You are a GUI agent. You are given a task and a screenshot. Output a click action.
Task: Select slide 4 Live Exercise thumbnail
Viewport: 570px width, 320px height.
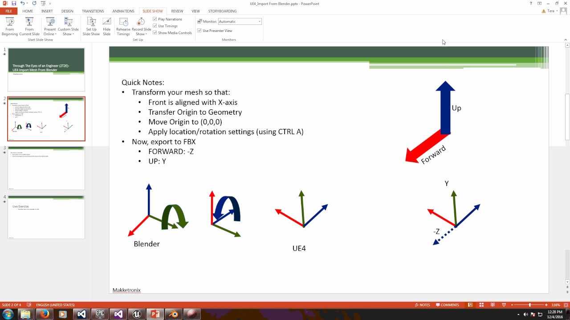[x=46, y=217]
